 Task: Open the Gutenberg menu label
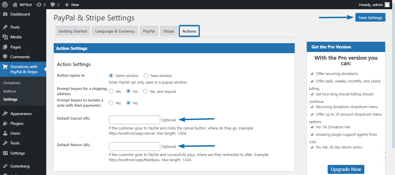(20, 166)
